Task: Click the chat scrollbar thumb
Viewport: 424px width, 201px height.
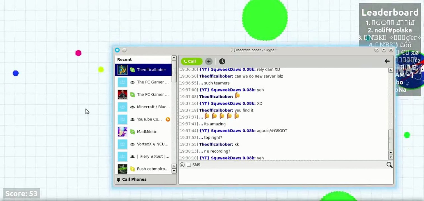Action: [391, 140]
